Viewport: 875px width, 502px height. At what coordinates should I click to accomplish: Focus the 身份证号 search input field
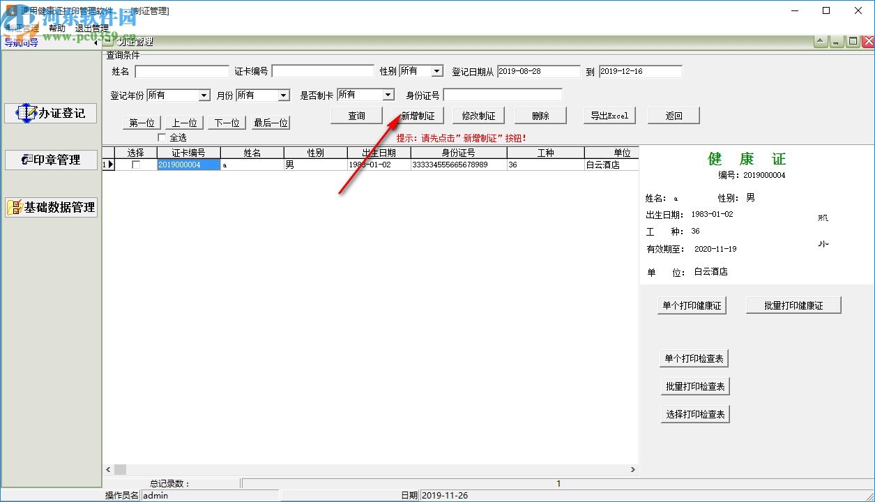click(503, 95)
